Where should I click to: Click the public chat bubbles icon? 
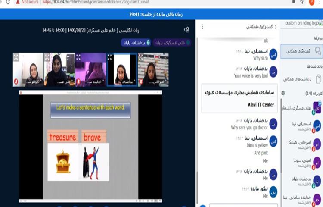[x=318, y=51]
